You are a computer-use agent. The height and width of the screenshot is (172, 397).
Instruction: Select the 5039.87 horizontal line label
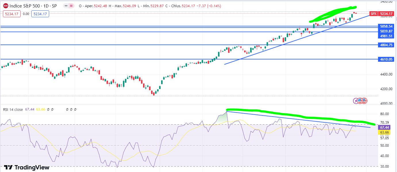pyautogui.click(x=386, y=31)
